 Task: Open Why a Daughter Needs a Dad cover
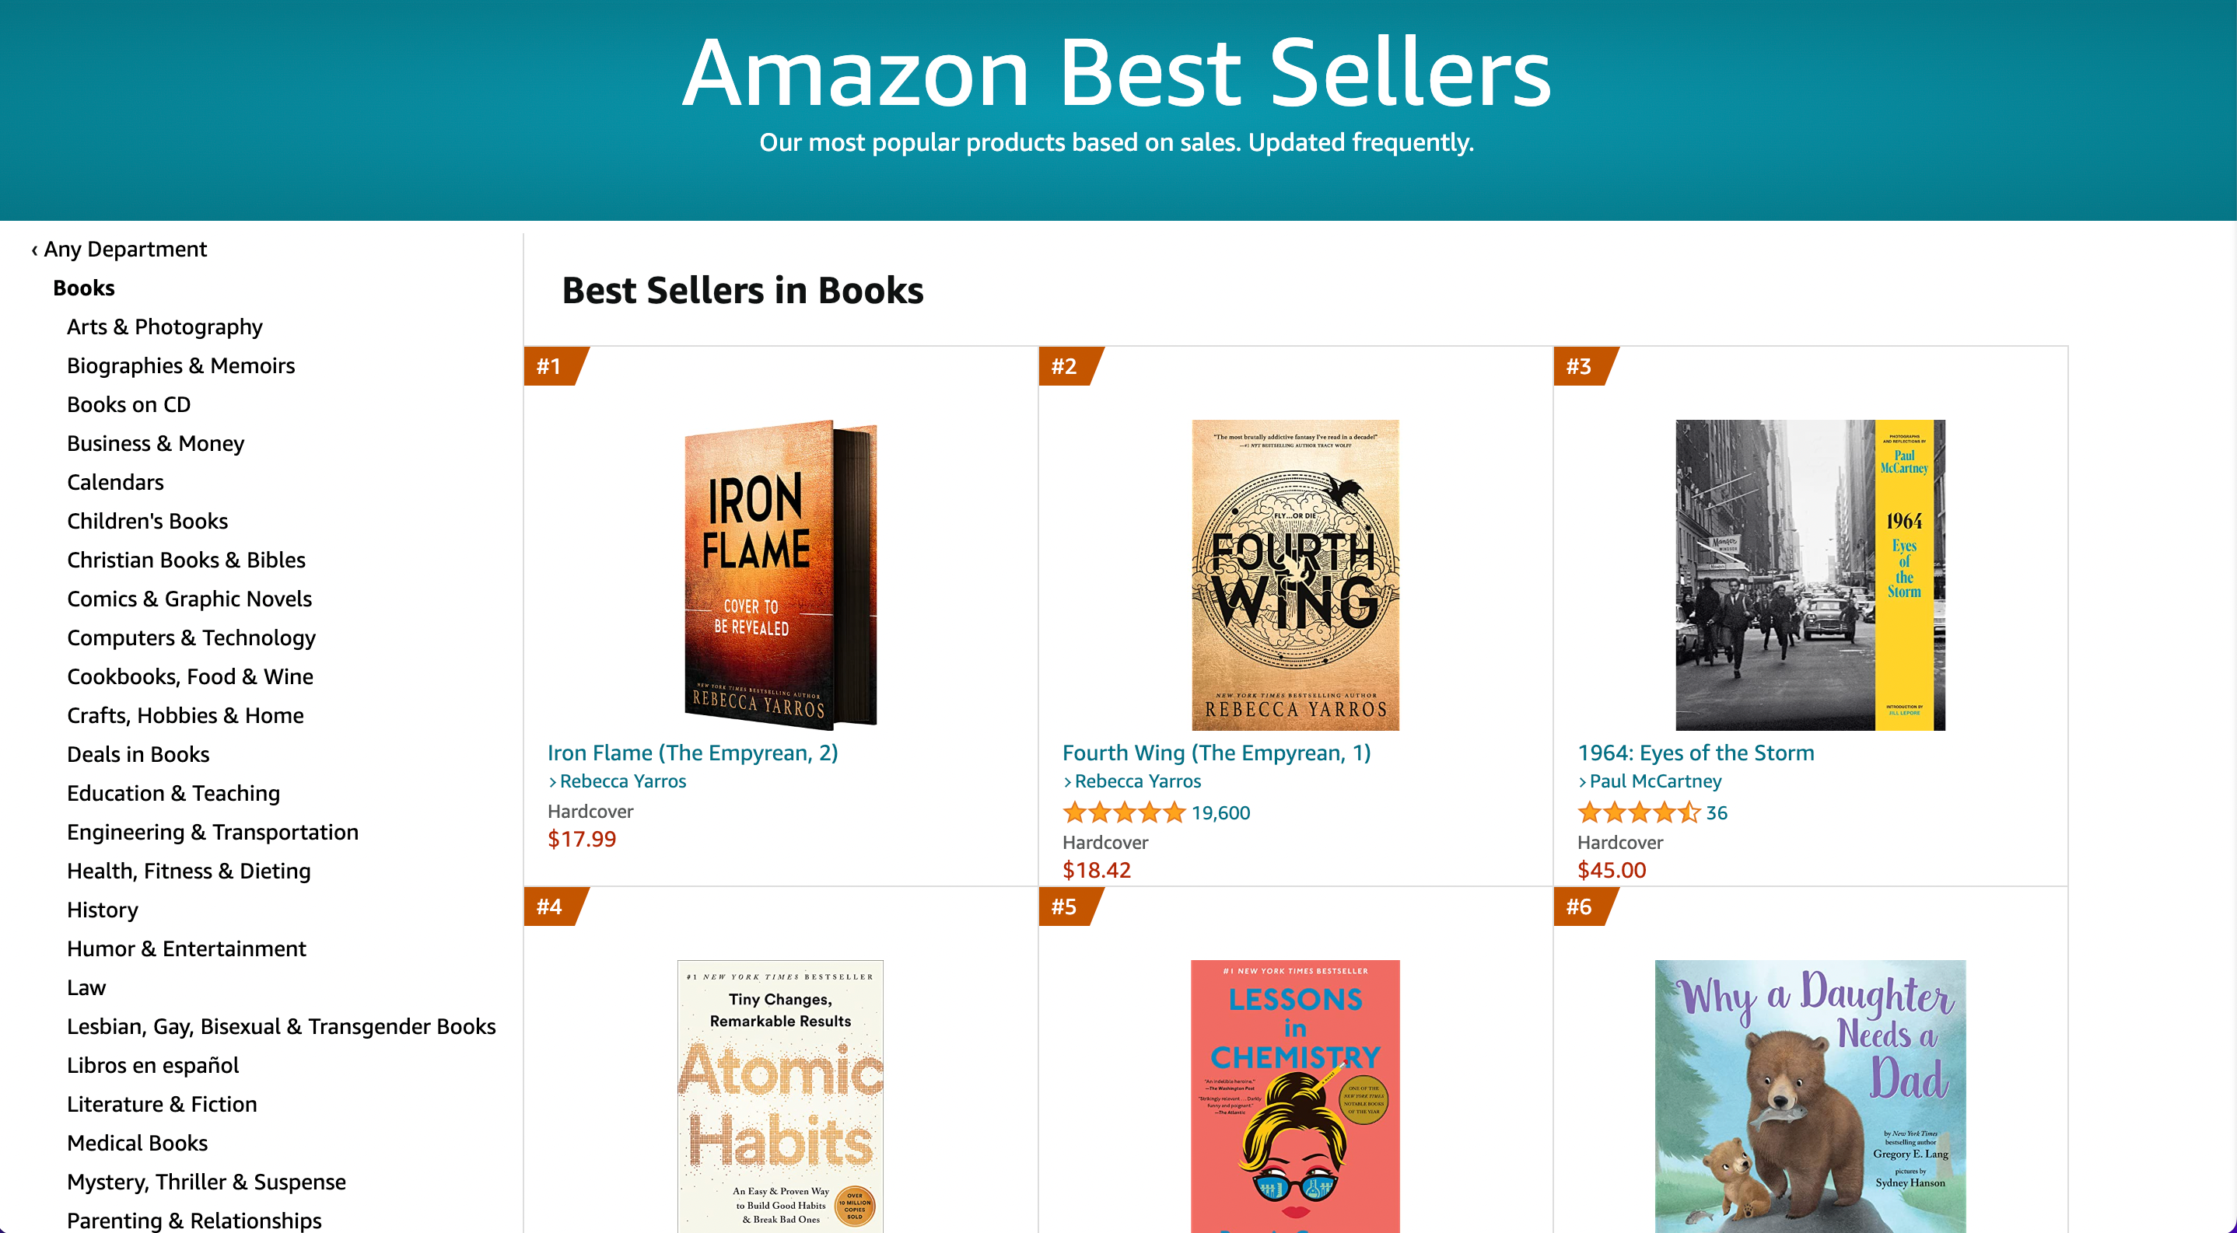pos(1810,1096)
